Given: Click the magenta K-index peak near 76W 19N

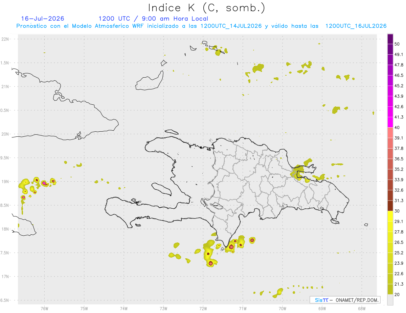Looking at the screenshot, I should (44, 183).
